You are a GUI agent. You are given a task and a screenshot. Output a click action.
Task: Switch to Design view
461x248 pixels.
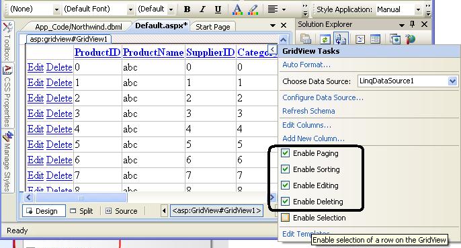(44, 211)
